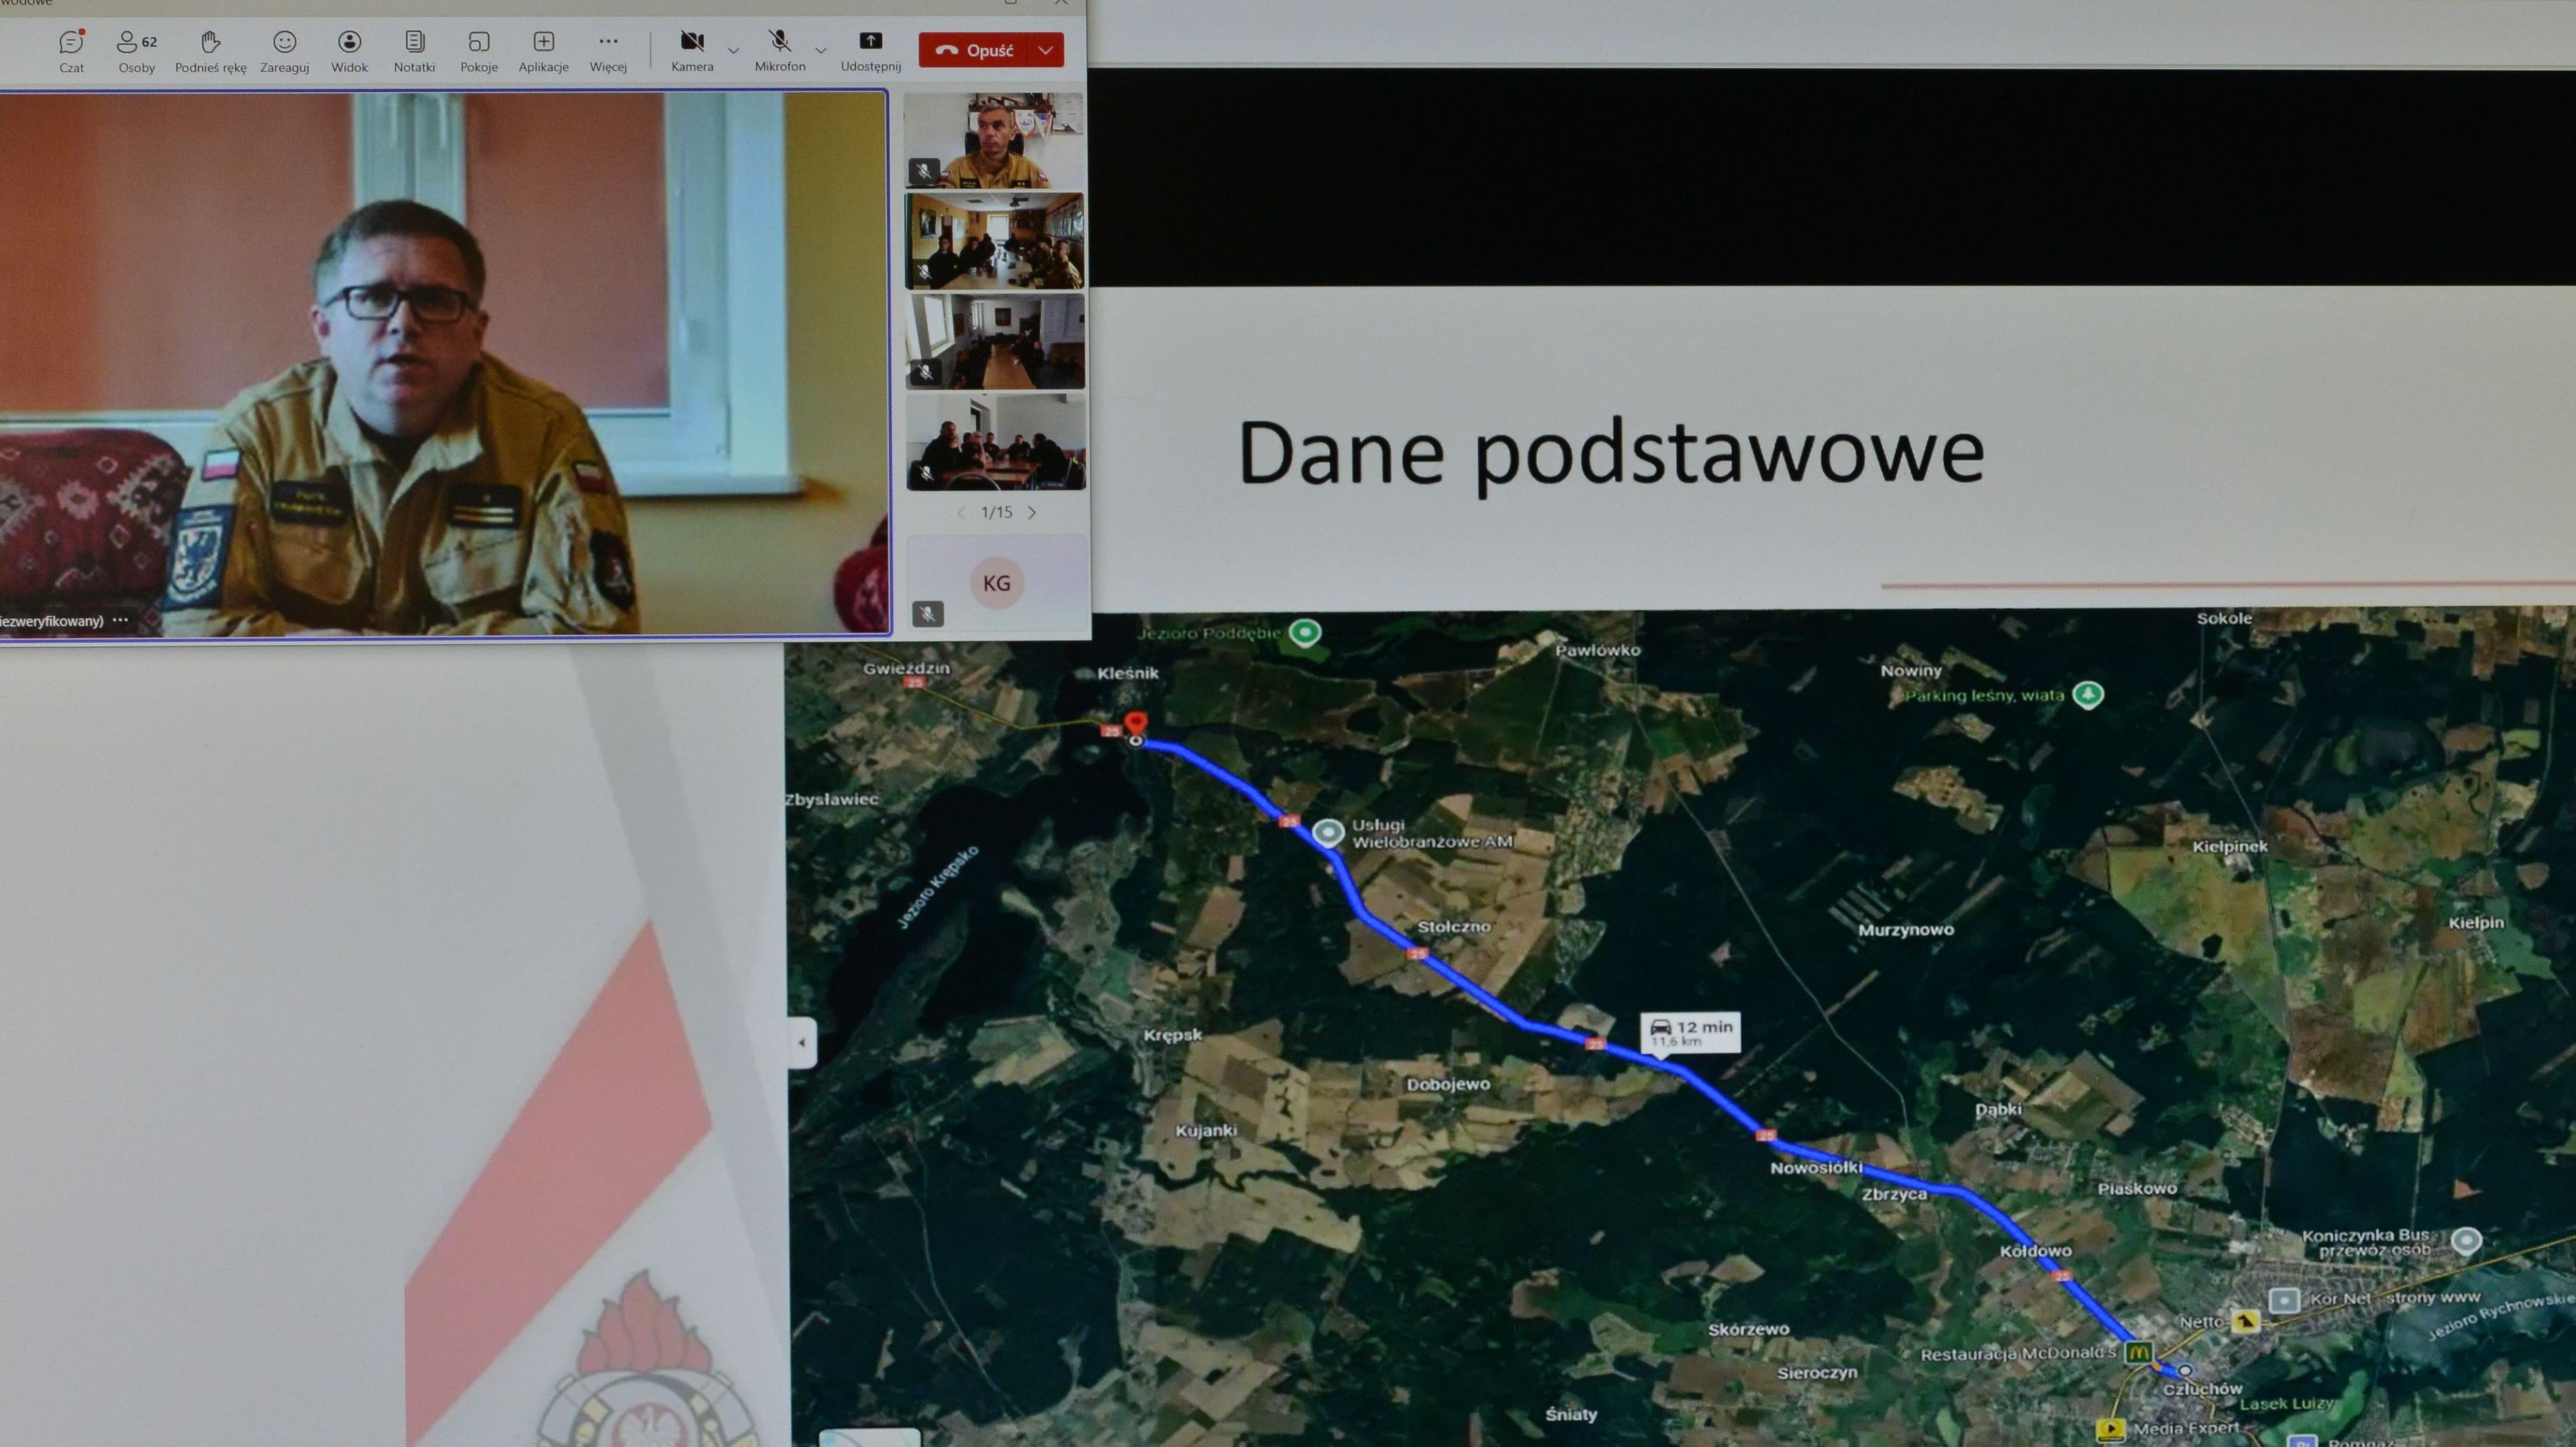Image resolution: width=2576 pixels, height=1447 pixels.
Task: Go to next participant page arrow
Action: coord(1032,513)
